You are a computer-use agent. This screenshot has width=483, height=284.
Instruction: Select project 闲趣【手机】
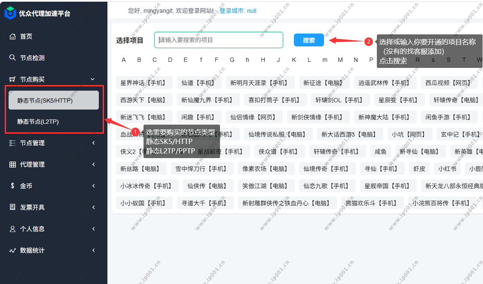tap(199, 117)
